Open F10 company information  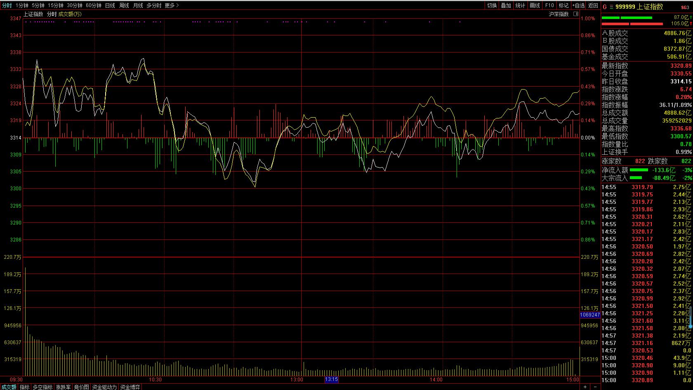[x=549, y=5]
